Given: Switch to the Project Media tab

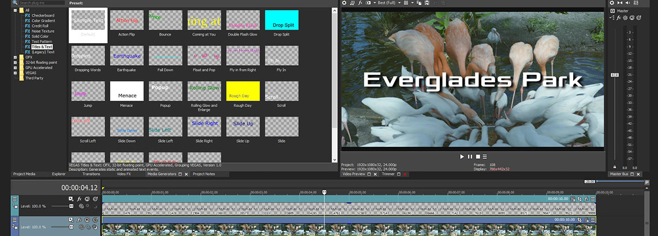Looking at the screenshot, I should [x=24, y=174].
